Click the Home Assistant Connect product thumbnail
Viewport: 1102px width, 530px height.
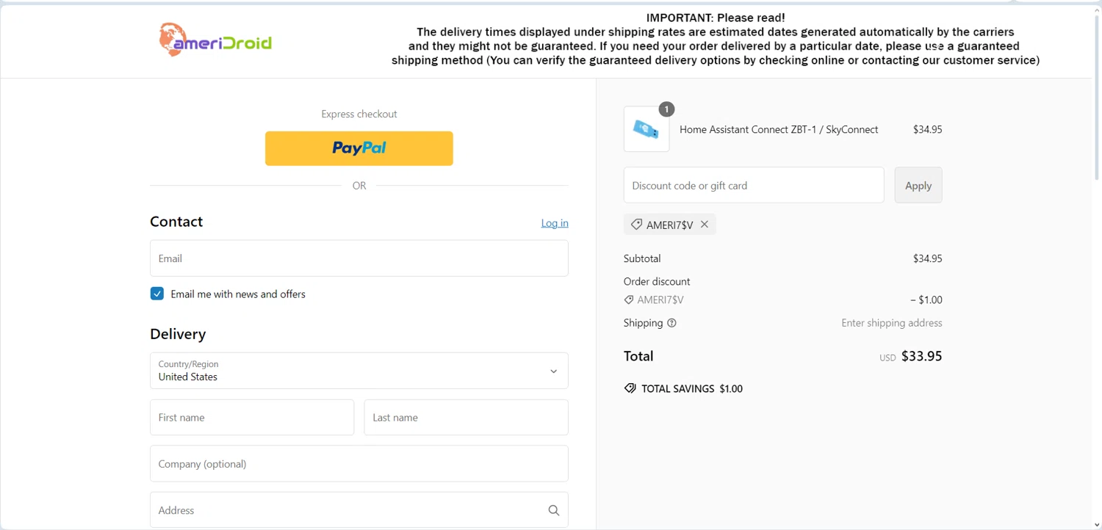tap(647, 129)
